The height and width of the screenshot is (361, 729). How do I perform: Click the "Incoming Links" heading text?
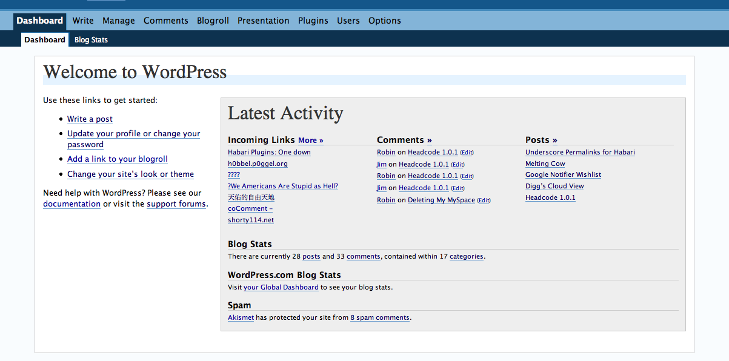[x=261, y=140]
